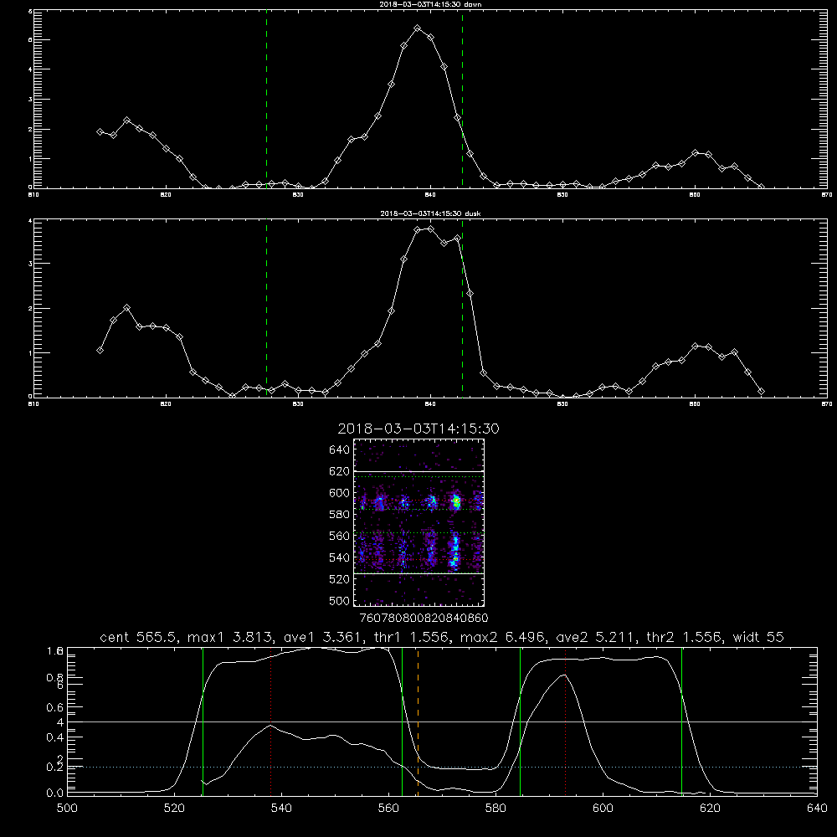Screen dimensions: 837x837
Task: Click the left green dashed line in dawn plot
Action: pyautogui.click(x=266, y=100)
